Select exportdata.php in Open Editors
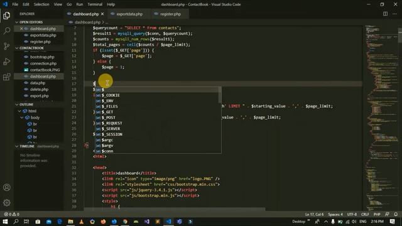The width and height of the screenshot is (402, 226). coord(39,35)
